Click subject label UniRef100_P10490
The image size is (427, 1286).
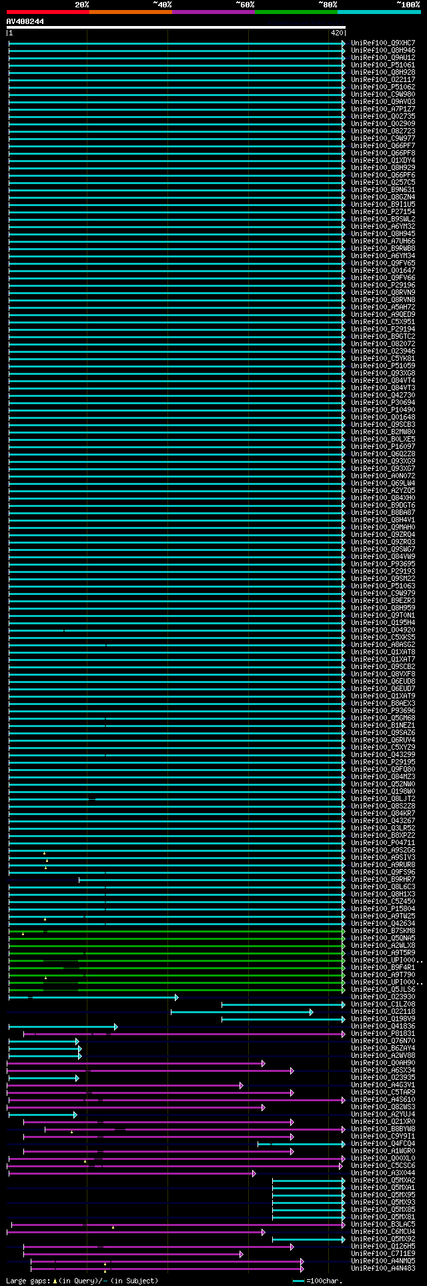383,410
